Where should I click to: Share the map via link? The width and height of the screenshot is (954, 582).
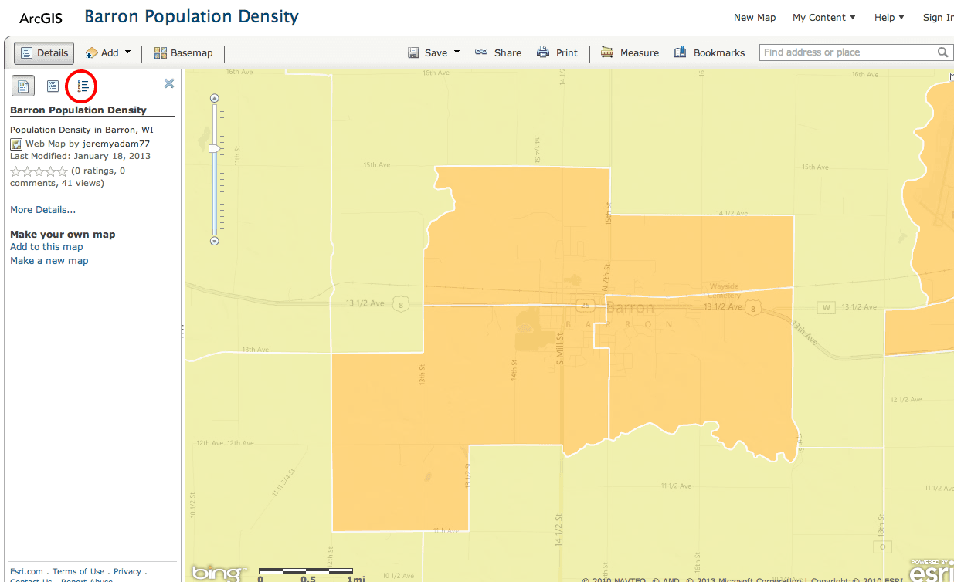pyautogui.click(x=497, y=52)
